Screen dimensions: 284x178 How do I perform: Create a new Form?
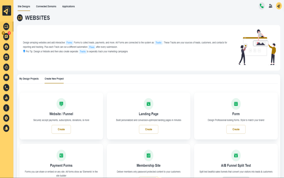tap(236, 129)
